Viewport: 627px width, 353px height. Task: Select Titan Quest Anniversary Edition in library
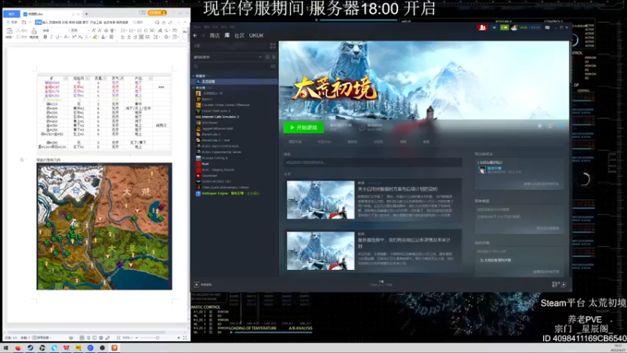[225, 187]
